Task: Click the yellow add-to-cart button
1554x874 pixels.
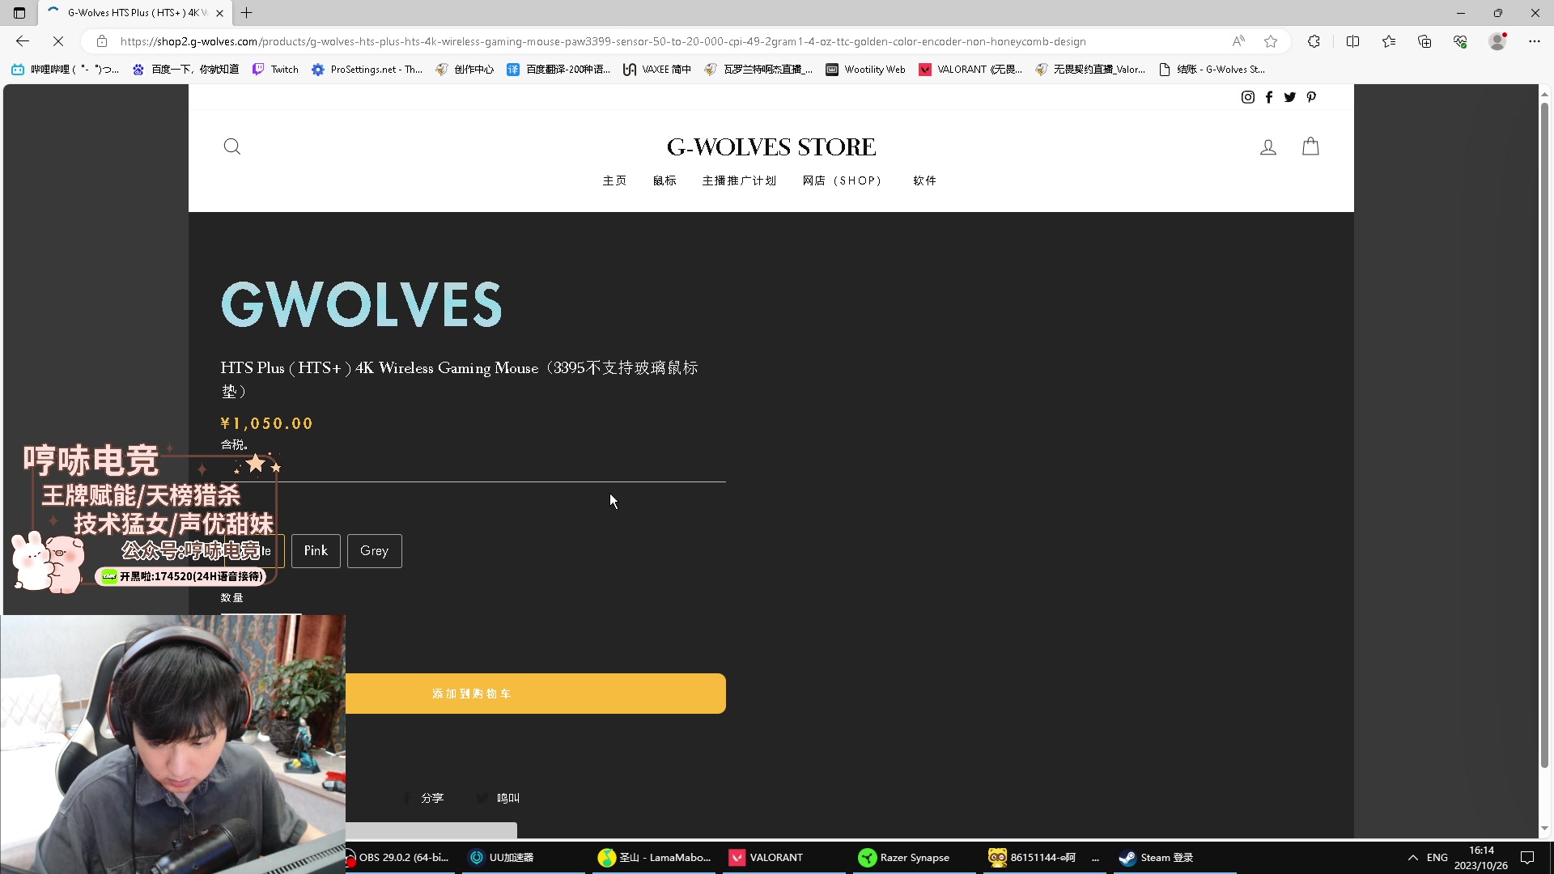Action: pos(534,694)
